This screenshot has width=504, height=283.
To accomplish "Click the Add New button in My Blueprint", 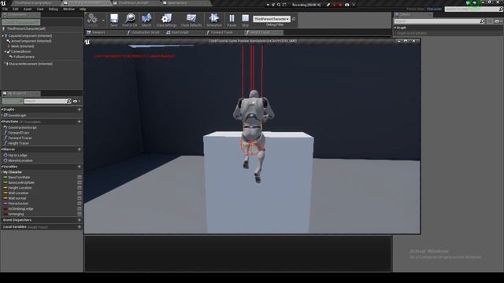I will pyautogui.click(x=13, y=101).
